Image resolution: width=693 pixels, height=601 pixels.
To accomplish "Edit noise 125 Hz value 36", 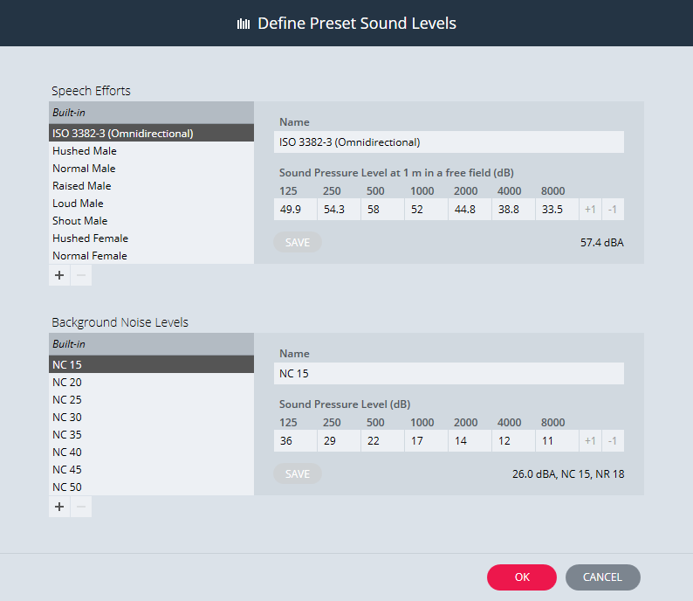I will coord(295,440).
